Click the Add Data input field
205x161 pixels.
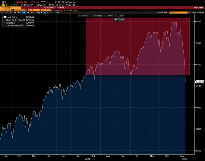tap(178, 13)
